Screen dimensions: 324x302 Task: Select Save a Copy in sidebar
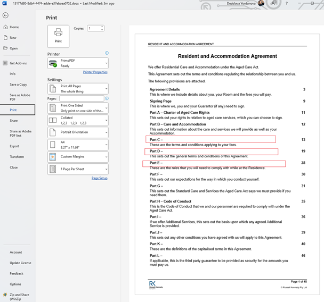18,85
